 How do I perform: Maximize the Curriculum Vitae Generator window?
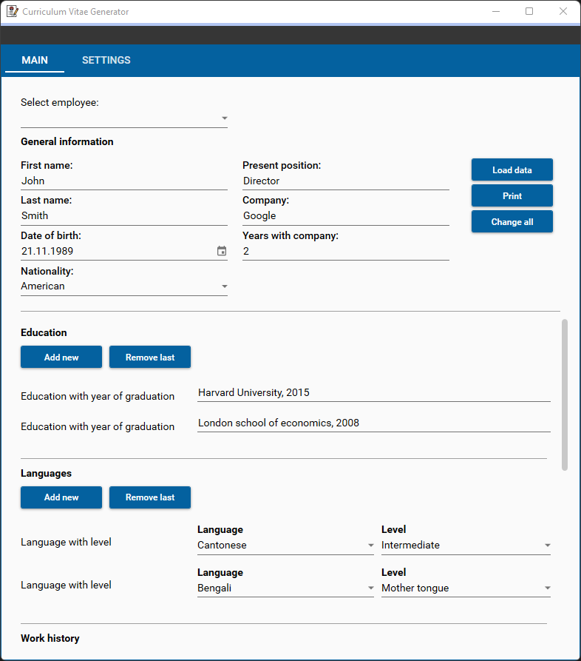point(529,11)
